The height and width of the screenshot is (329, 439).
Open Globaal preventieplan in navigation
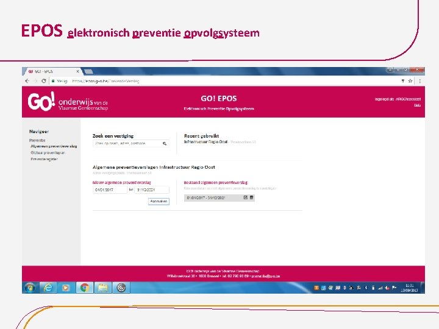(48, 153)
